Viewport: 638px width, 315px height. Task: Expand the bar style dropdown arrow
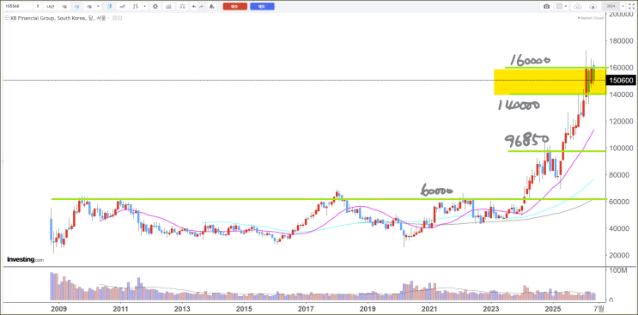tap(144, 7)
